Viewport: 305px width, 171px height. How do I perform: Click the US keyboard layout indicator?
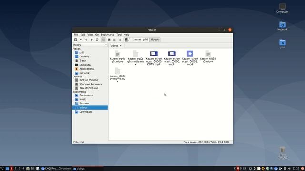(x=244, y=169)
